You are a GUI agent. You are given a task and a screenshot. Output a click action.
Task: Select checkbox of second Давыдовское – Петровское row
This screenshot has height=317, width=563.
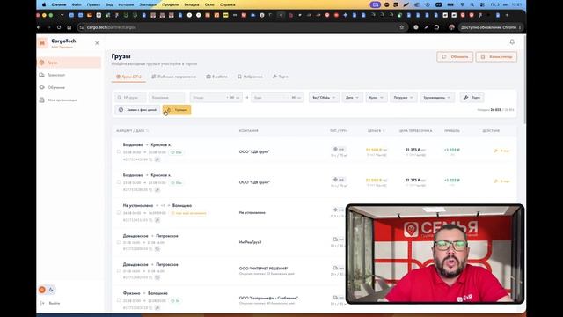[119, 270]
